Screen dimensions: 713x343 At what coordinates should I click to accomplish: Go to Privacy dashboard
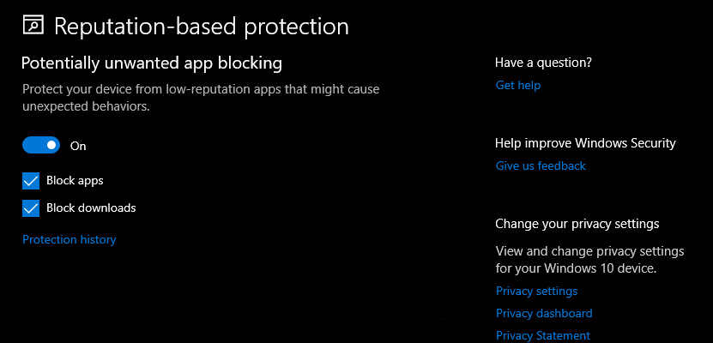point(544,314)
